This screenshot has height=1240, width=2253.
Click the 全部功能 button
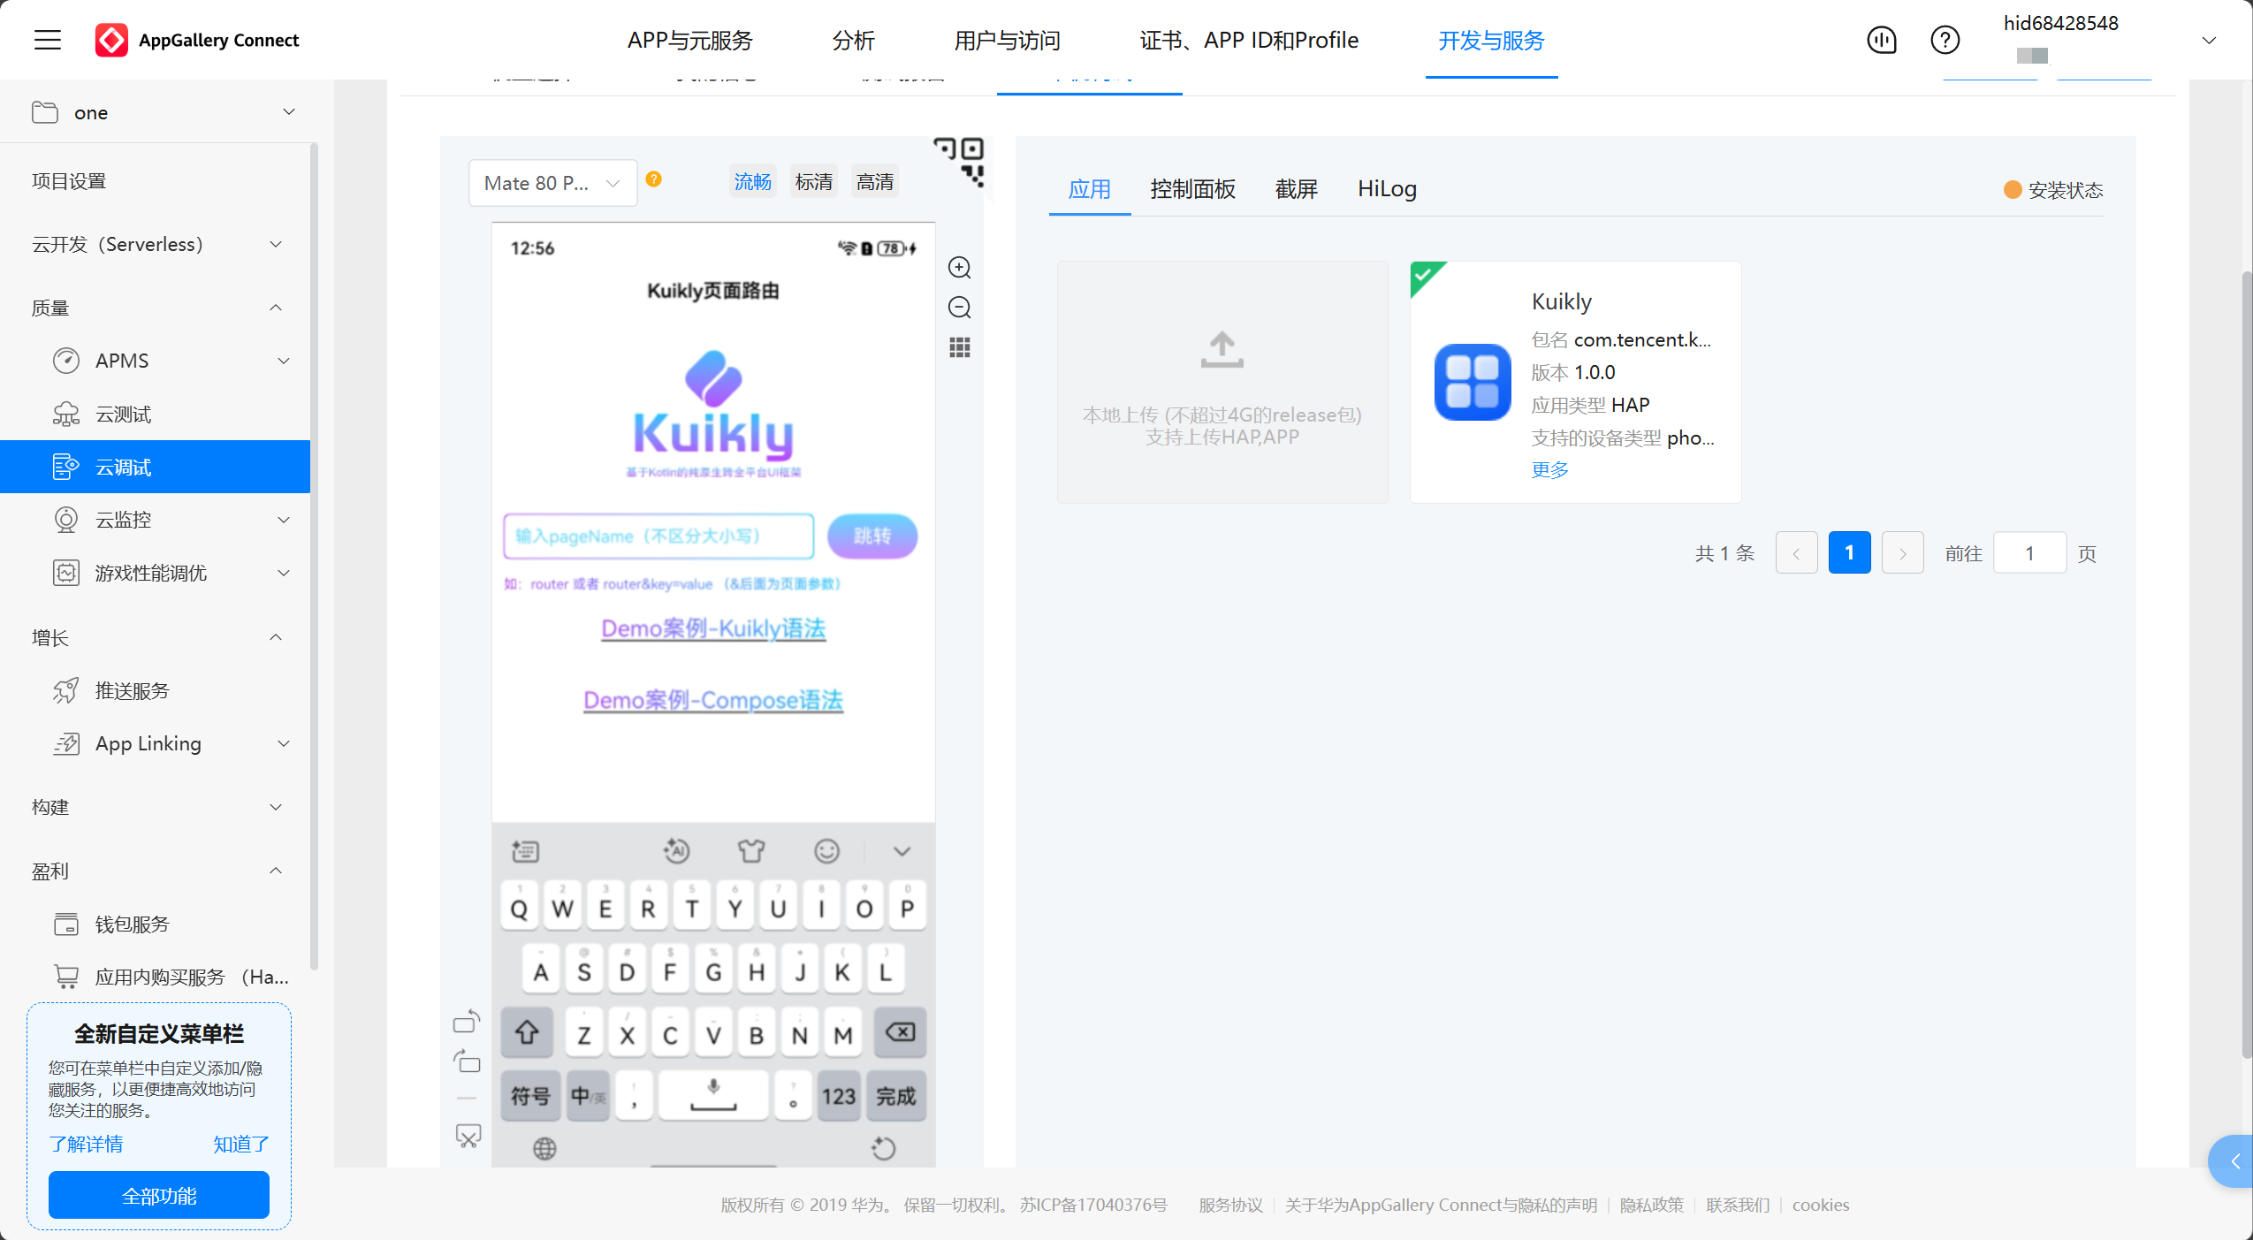(x=159, y=1195)
